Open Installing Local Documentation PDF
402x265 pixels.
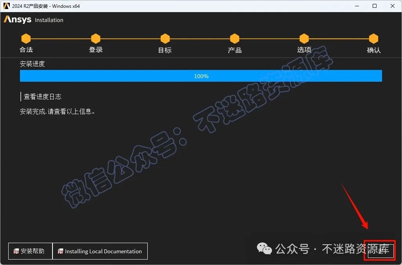100,251
